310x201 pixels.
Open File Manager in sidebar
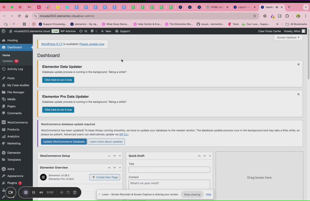click(16, 92)
